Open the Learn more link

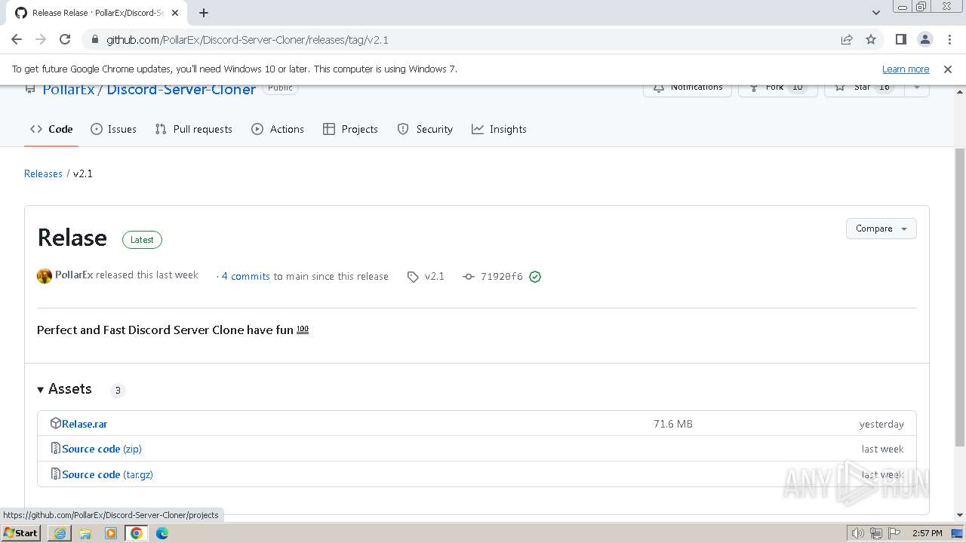pos(906,69)
